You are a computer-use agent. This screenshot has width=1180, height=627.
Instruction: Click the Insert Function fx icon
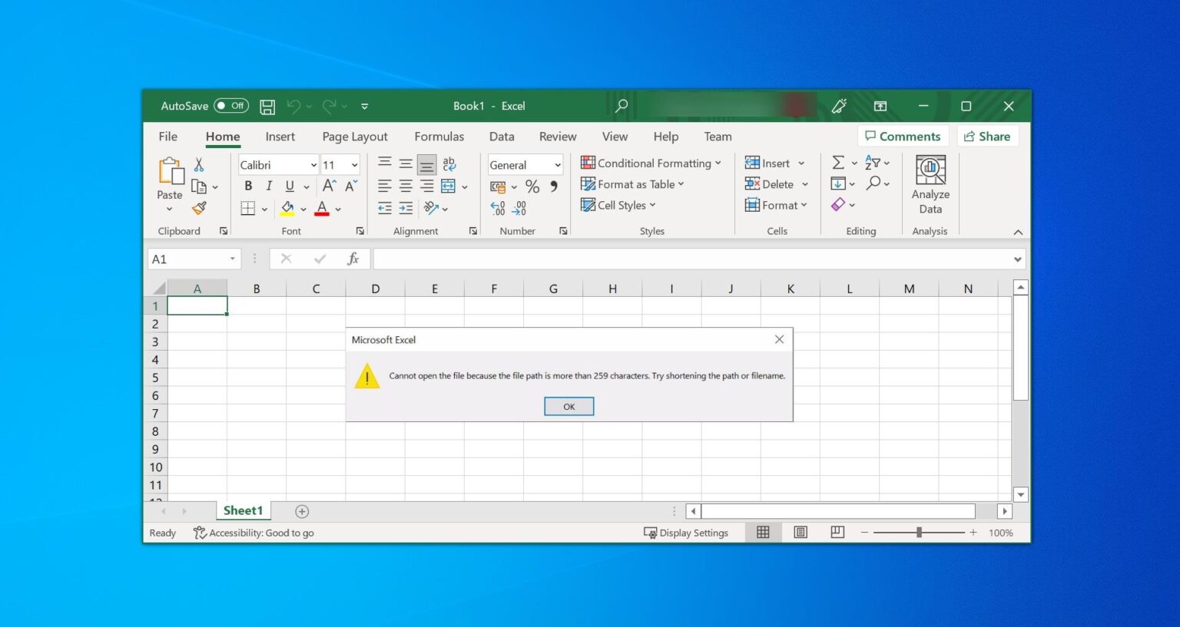(x=353, y=259)
